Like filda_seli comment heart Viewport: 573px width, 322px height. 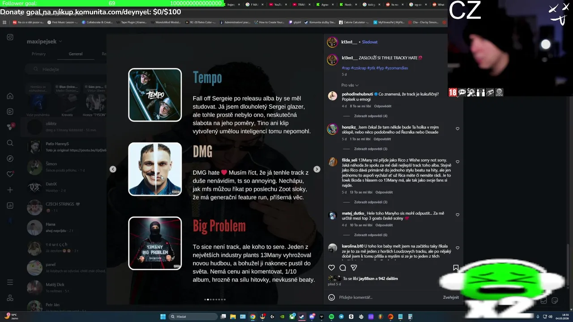pos(458,162)
